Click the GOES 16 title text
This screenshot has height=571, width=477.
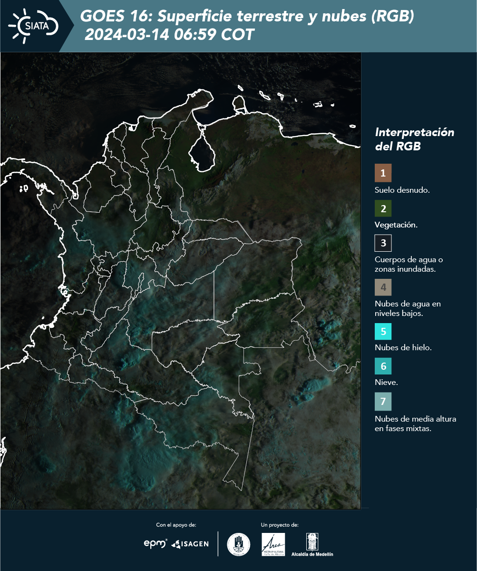(247, 17)
